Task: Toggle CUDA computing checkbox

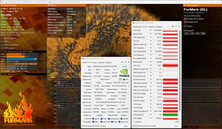Action: pos(101,119)
